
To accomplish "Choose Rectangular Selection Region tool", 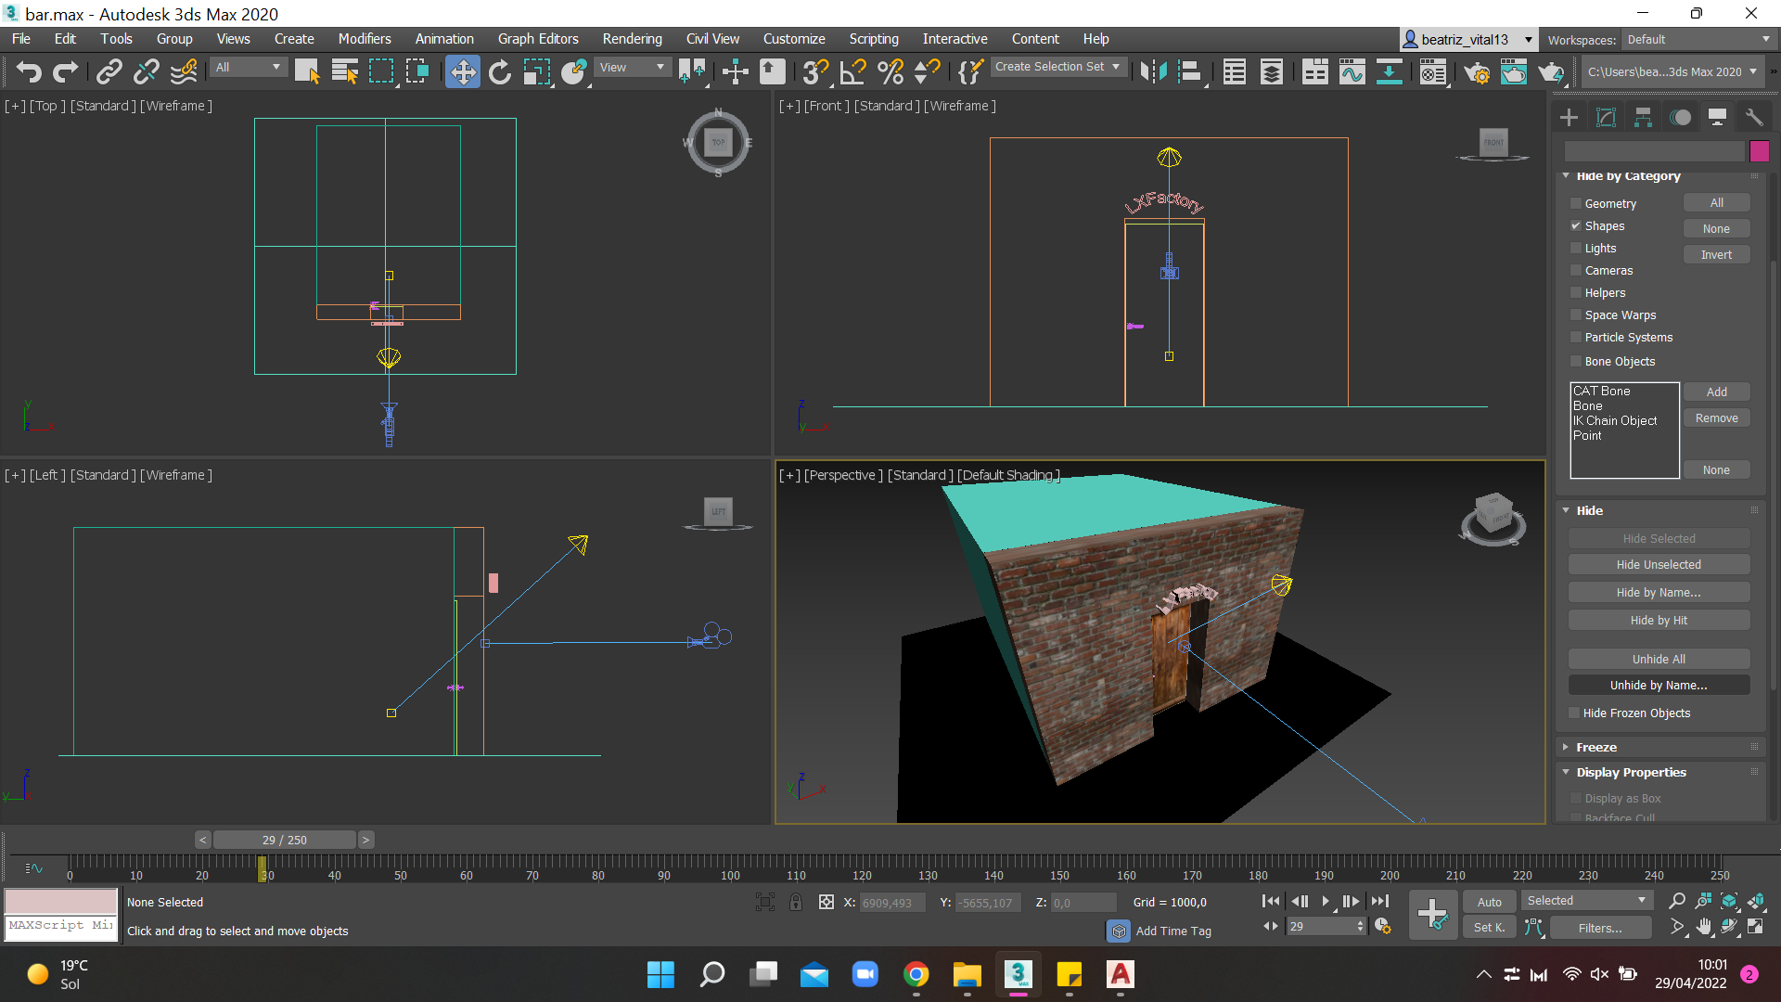I will 381,71.
